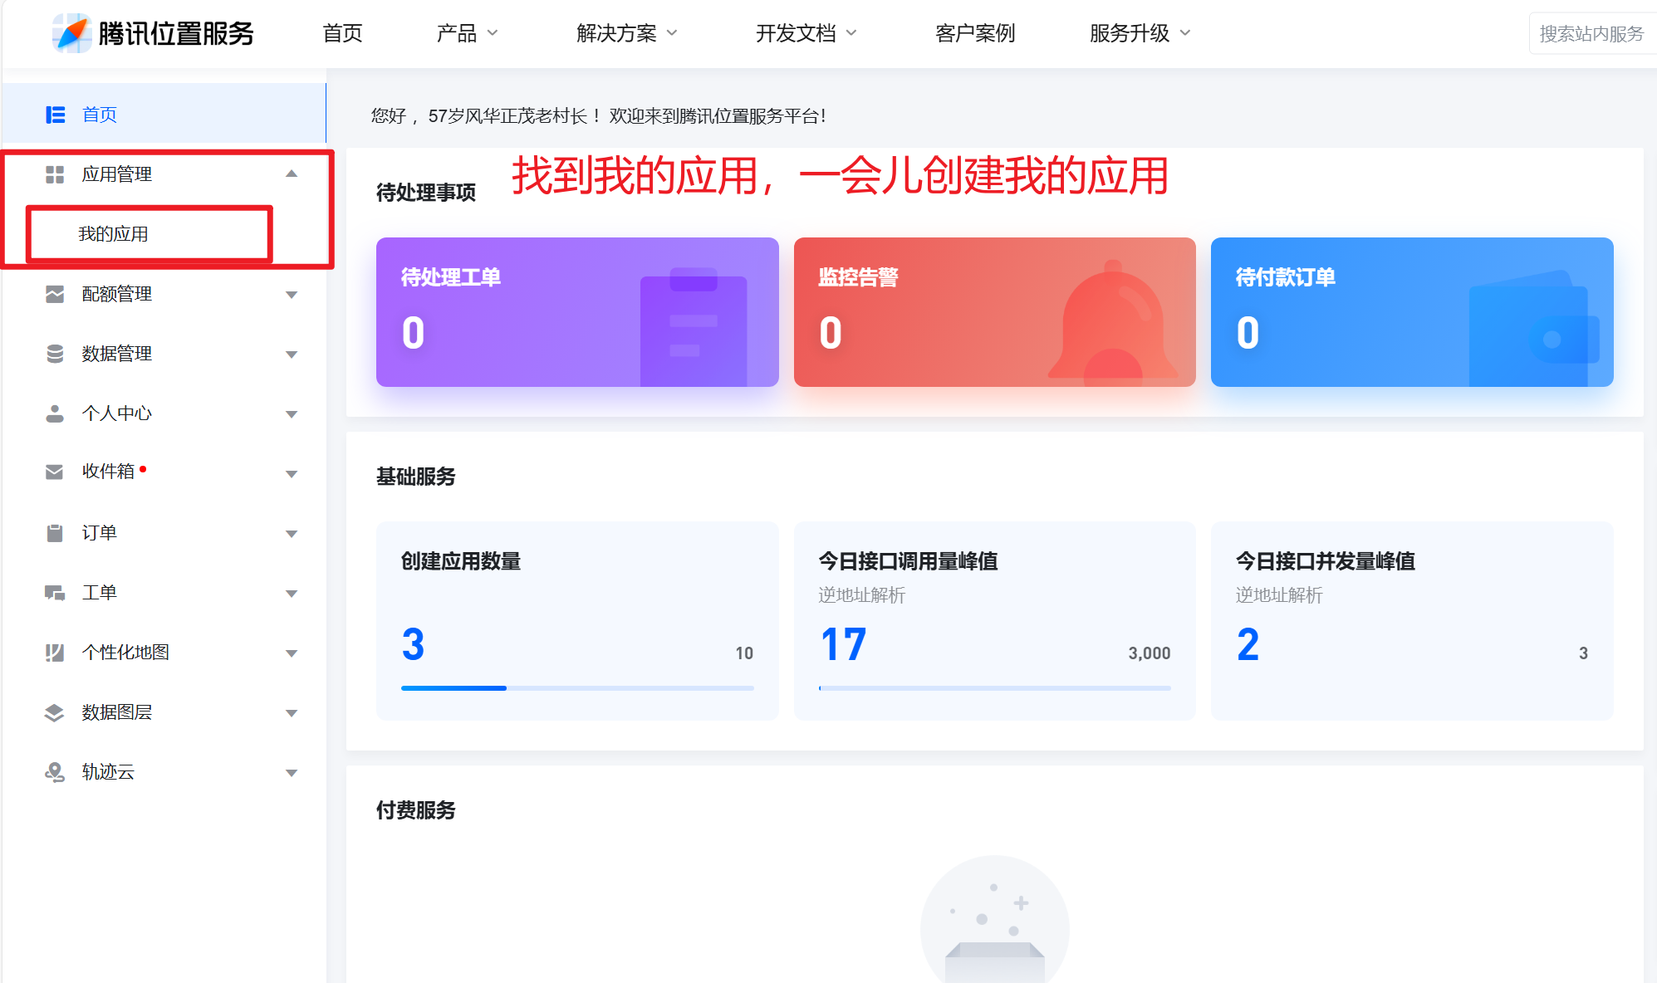The width and height of the screenshot is (1657, 983).
Task: Open the 监控告警 red card
Action: click(x=994, y=312)
